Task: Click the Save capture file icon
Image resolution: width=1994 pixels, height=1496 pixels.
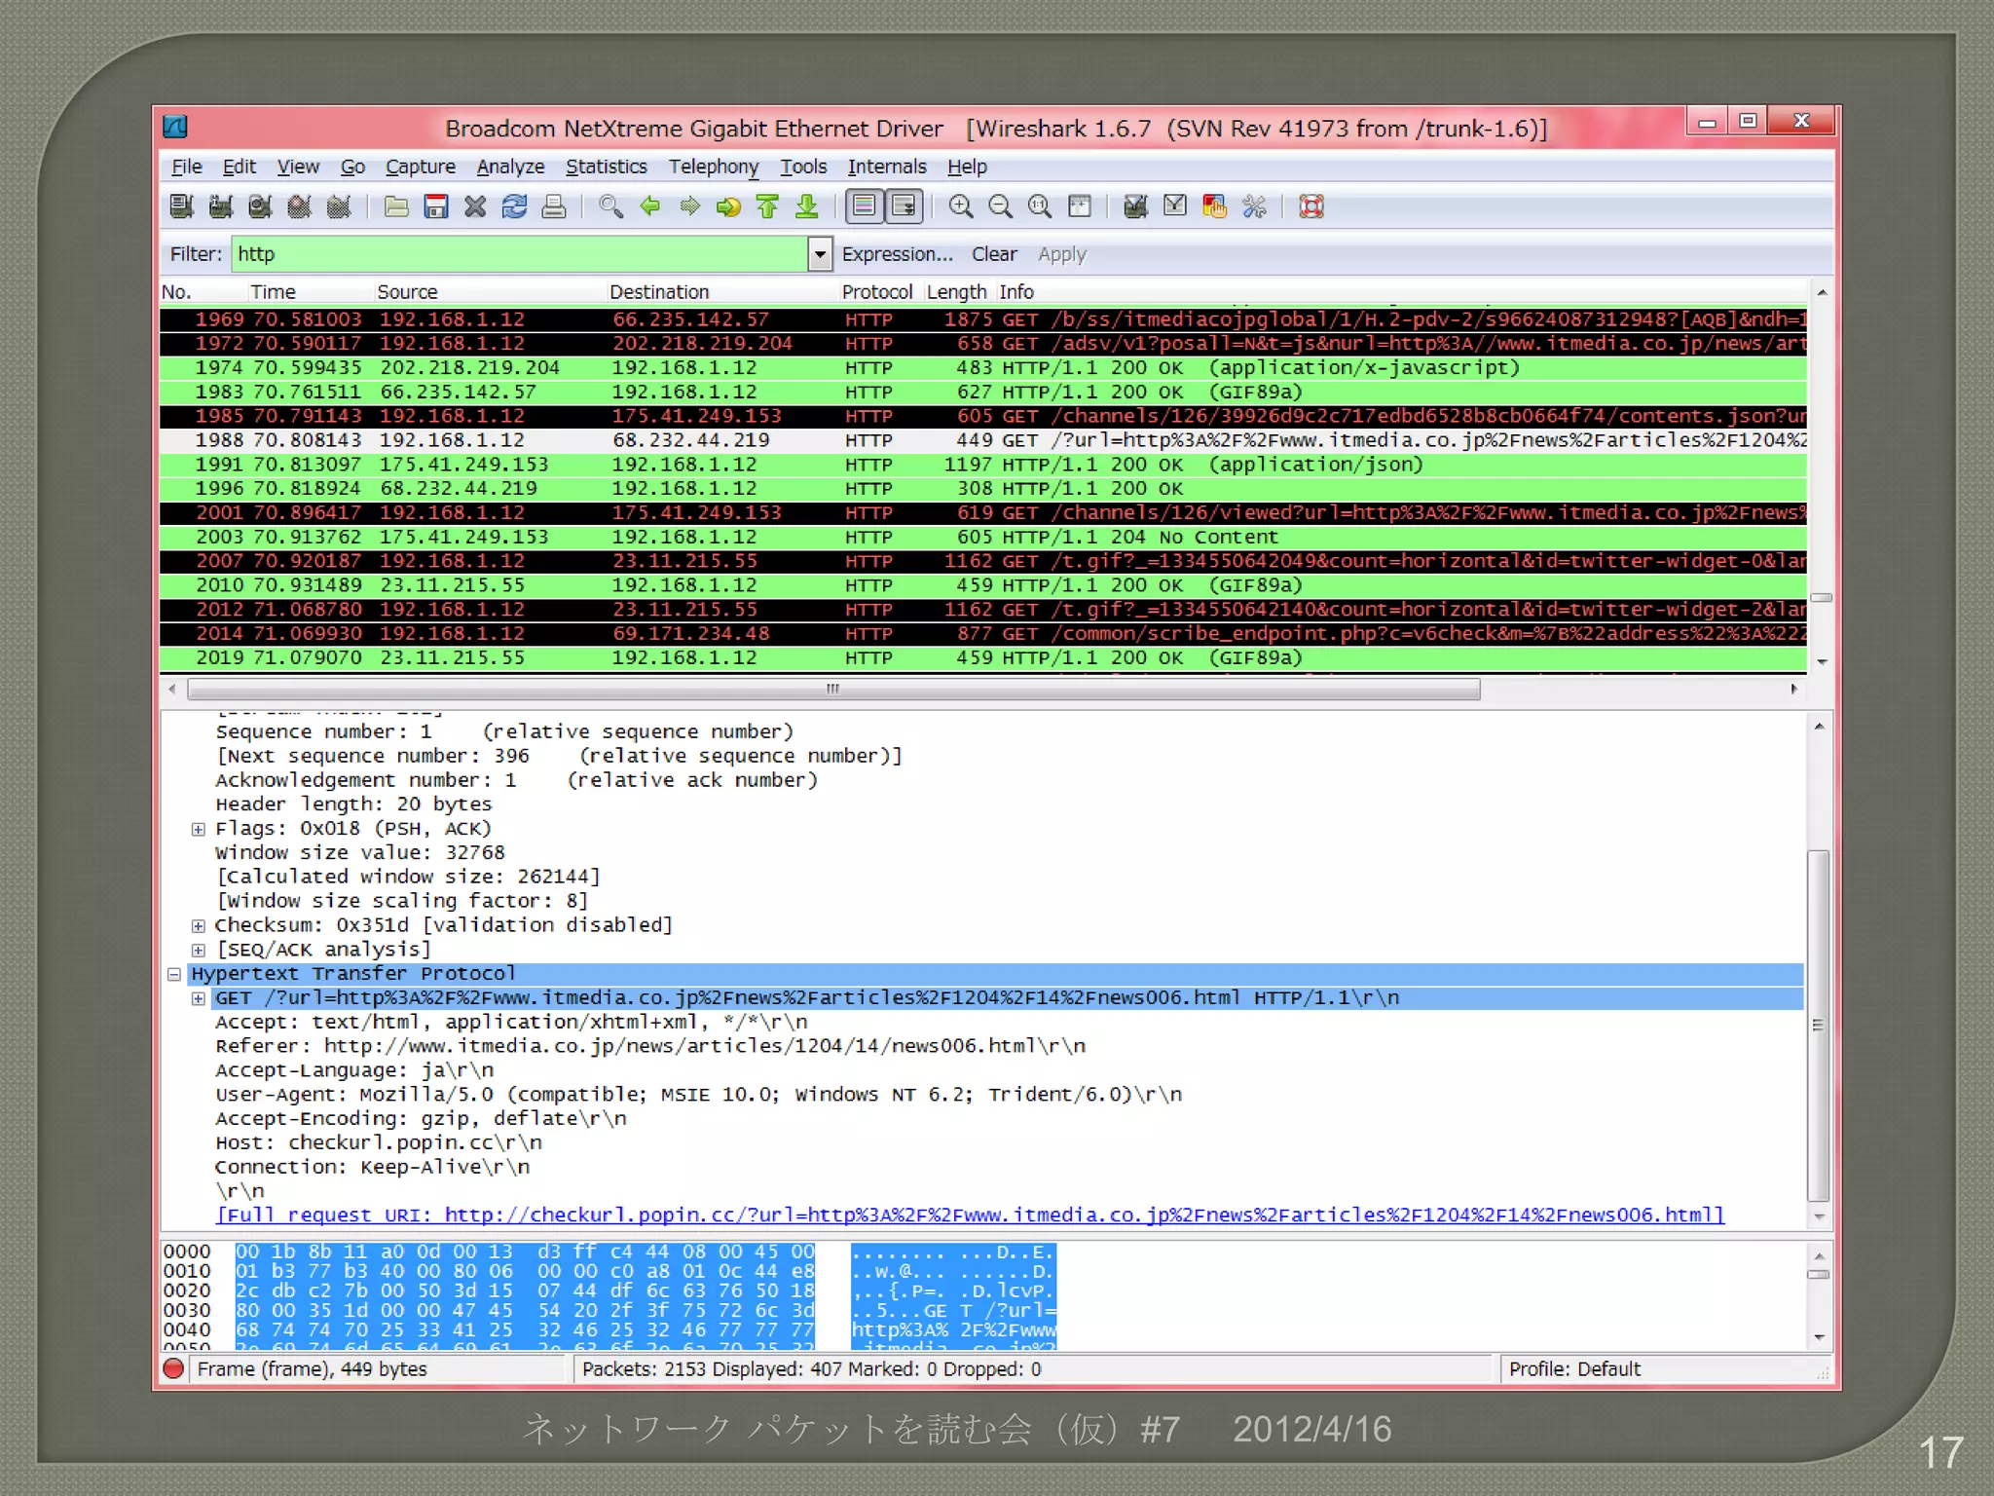Action: click(435, 206)
